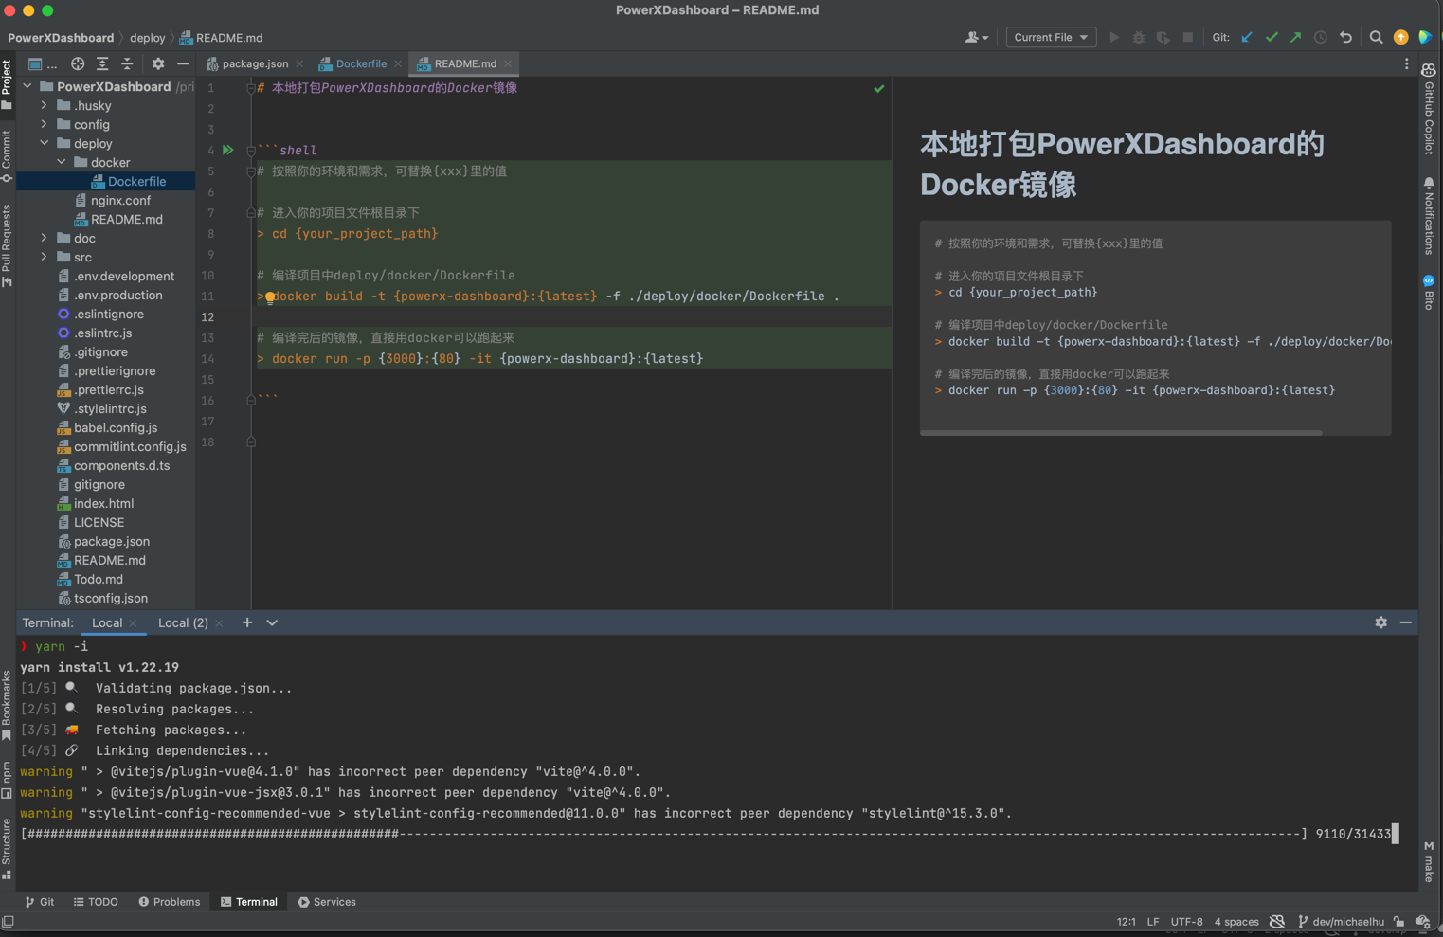
Task: Expand the .husky folder
Action: pos(45,105)
